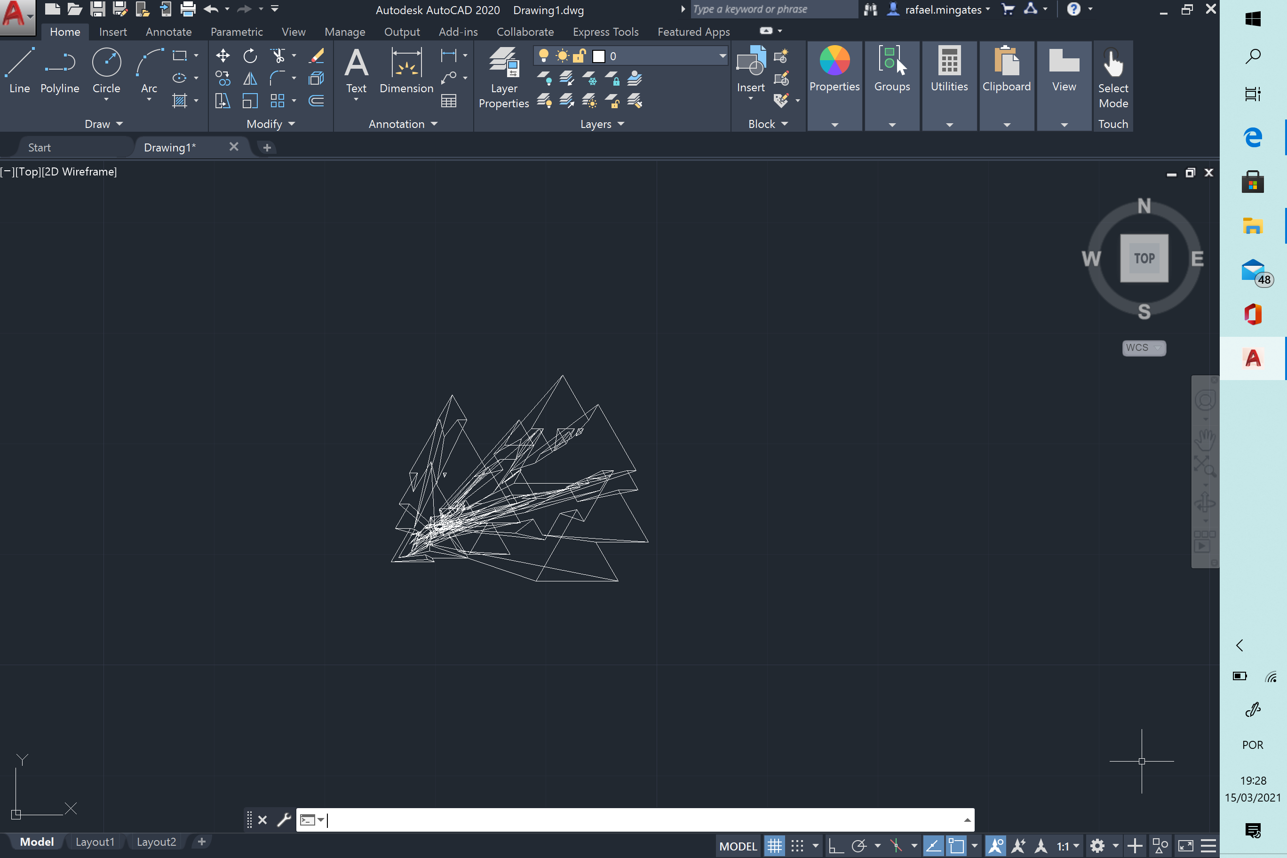Click the Explode tool

point(316,78)
